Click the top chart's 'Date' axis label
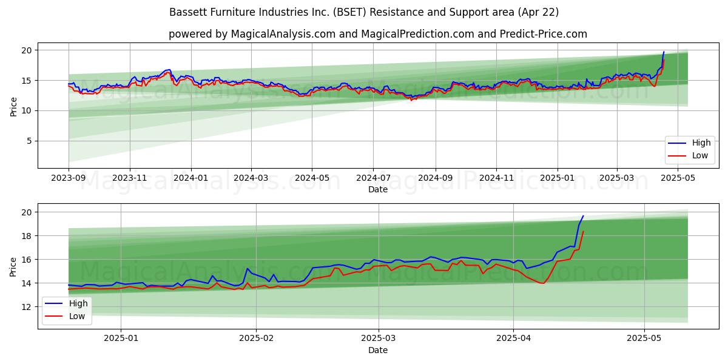Viewport: 728px width, 364px height. click(377, 189)
